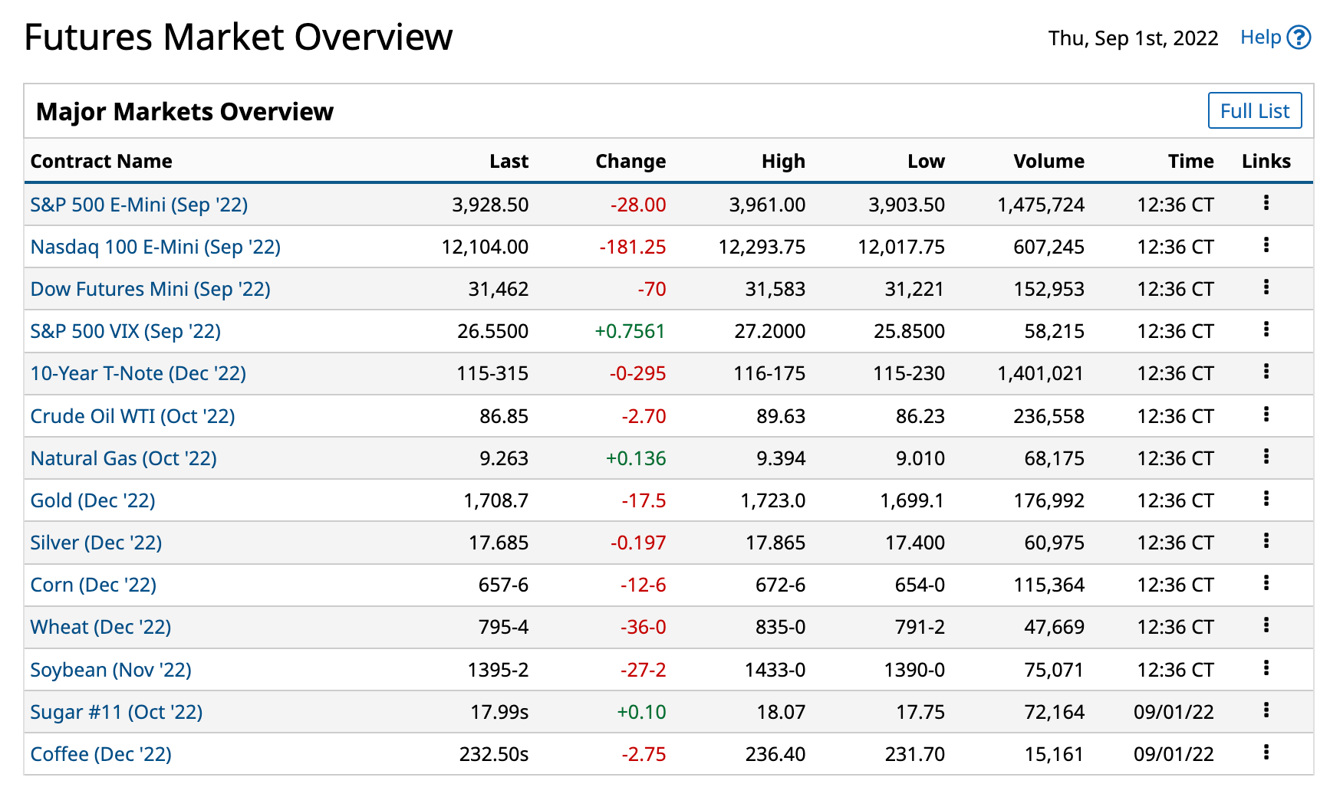Click the kebab icon for Wheat contract
Image resolution: width=1330 pixels, height=797 pixels.
point(1266,625)
